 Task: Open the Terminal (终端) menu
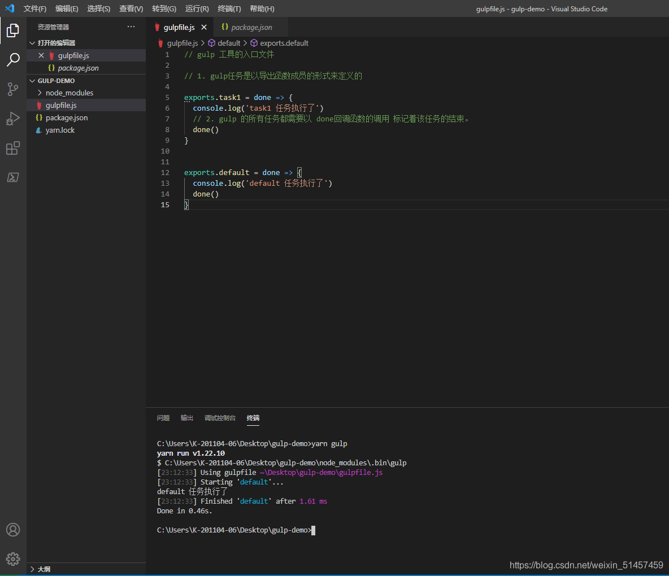[229, 8]
